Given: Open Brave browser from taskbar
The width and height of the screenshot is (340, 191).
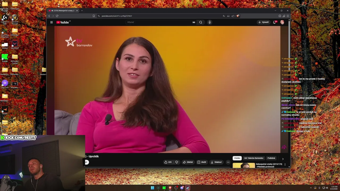Looking at the screenshot, I should [170, 188].
